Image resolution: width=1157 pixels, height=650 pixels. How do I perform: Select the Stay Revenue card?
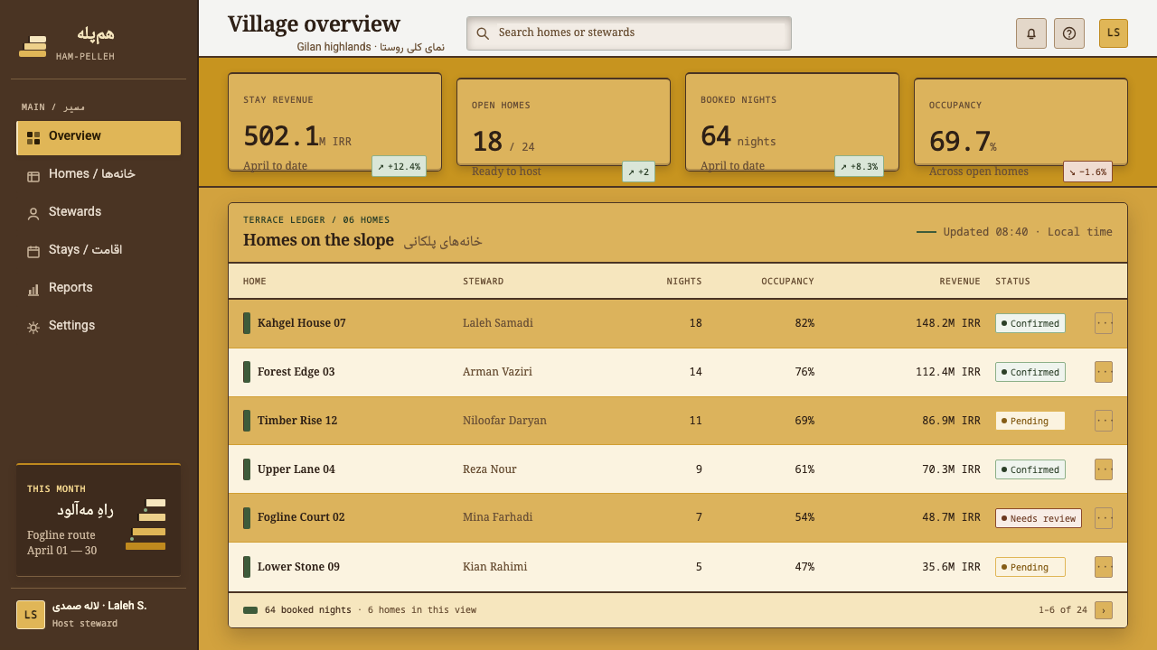click(x=334, y=122)
